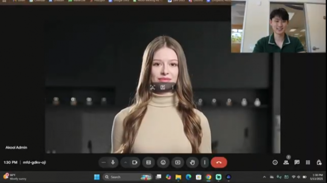Image resolution: width=327 pixels, height=183 pixels.
Task: Open the Windows Start menu
Action: click(97, 177)
